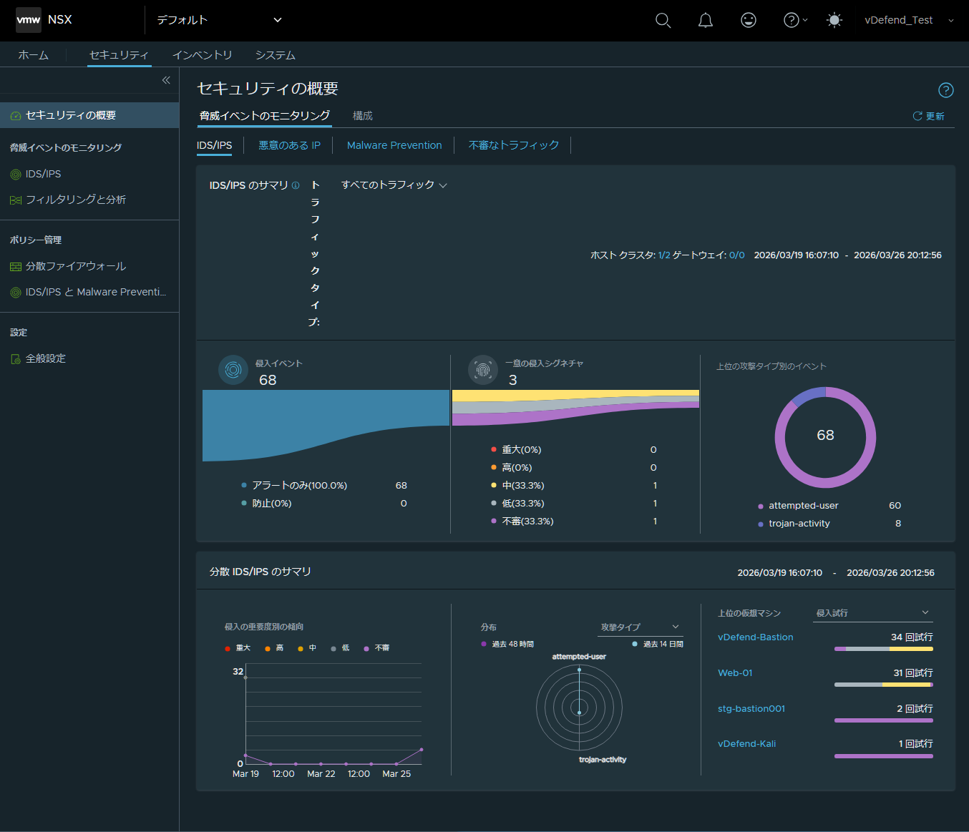Viewport: 969px width, 832px height.
Task: Go to the ホーム tab
Action: click(34, 55)
